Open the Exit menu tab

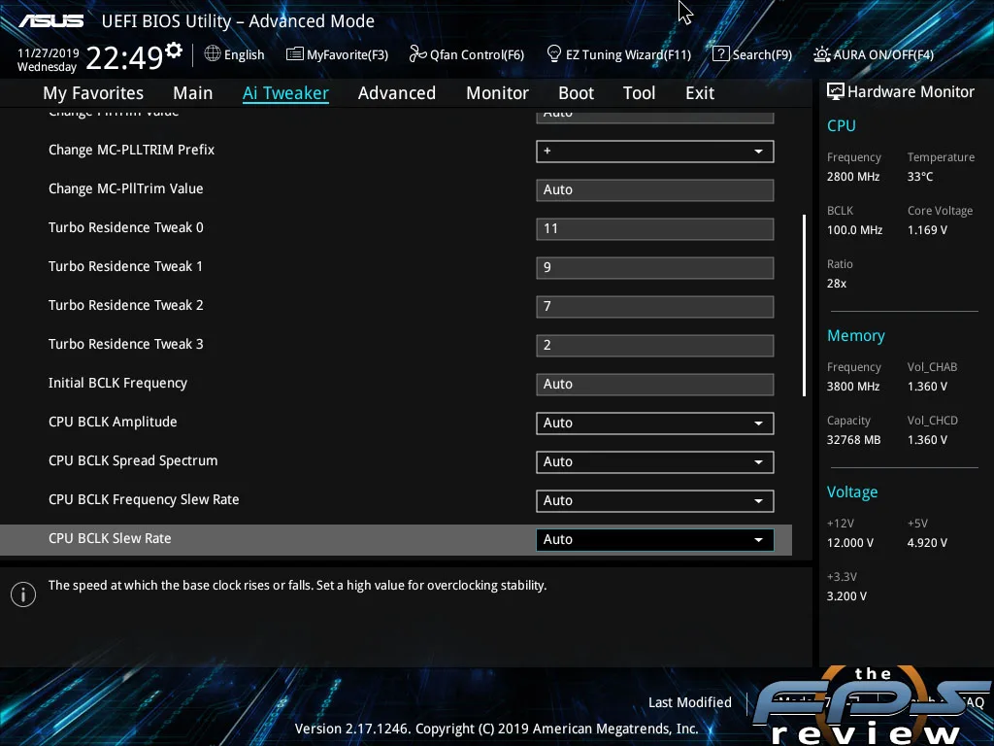pos(699,93)
